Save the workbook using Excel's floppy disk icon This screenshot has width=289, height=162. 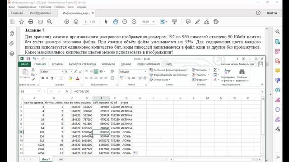28,58
